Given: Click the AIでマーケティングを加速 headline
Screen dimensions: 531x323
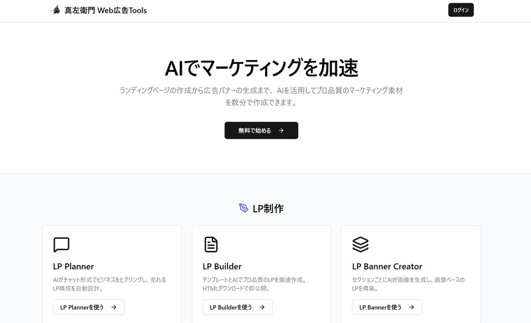Looking at the screenshot, I should pos(261,68).
